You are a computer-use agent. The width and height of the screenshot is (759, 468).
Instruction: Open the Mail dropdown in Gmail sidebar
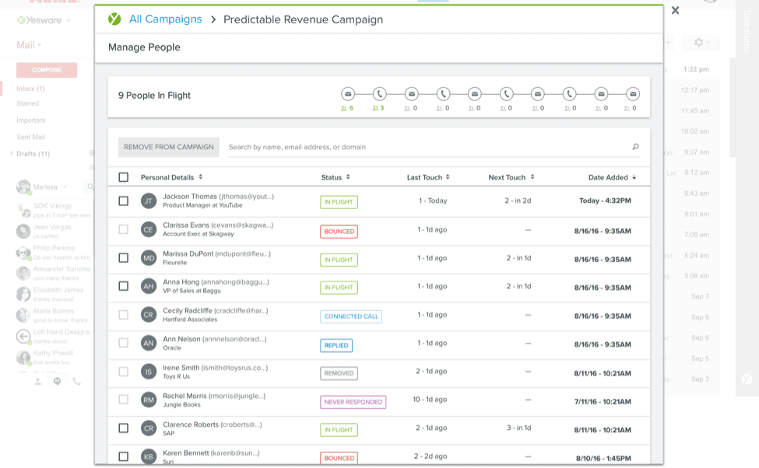click(29, 45)
